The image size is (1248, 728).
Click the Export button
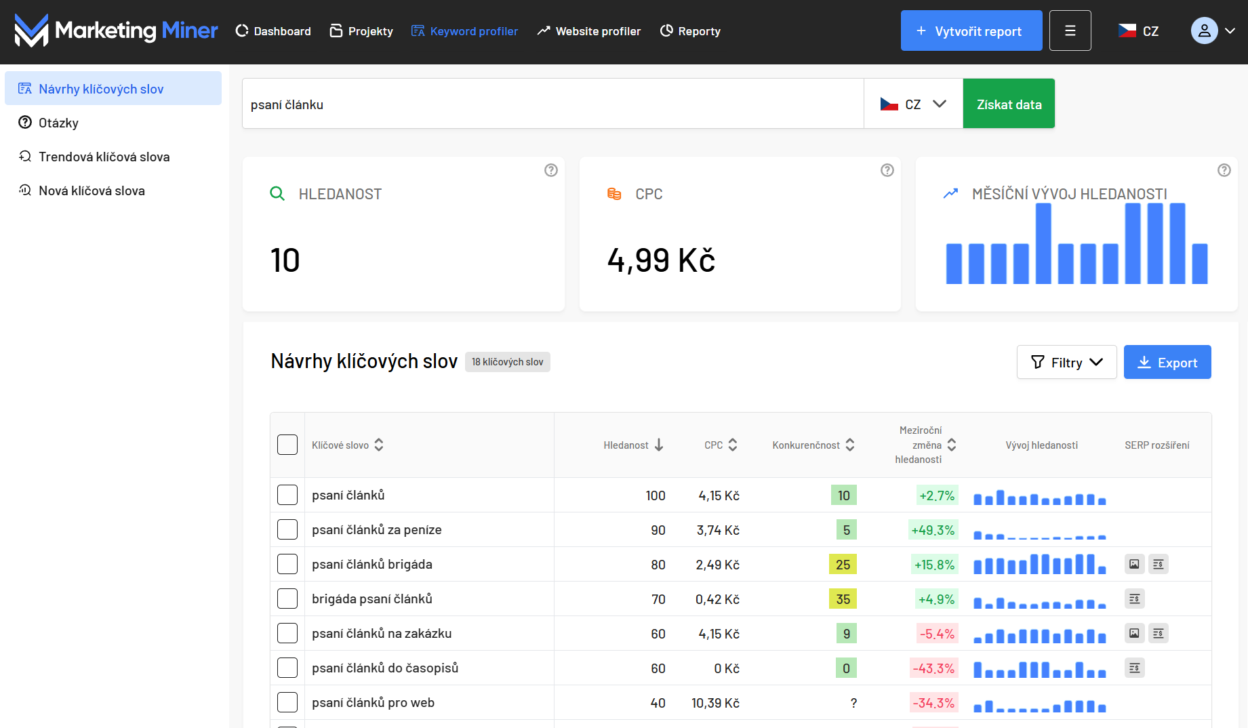(x=1167, y=362)
